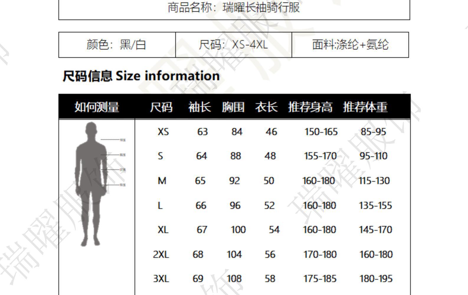The image size is (468, 295).
Task: Click recommended height 170-180
Action: (x=320, y=254)
